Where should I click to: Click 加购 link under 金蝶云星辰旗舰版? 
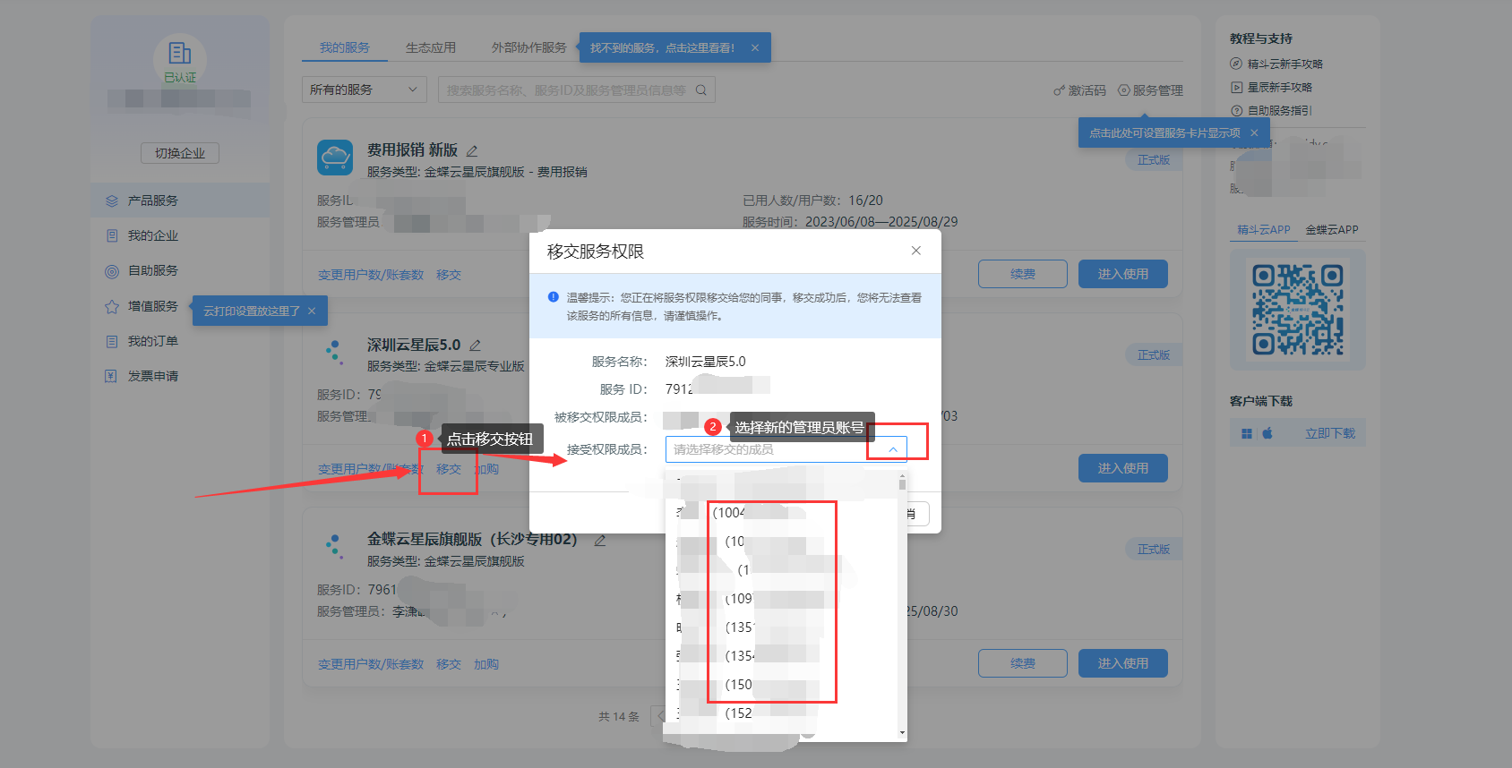(486, 664)
